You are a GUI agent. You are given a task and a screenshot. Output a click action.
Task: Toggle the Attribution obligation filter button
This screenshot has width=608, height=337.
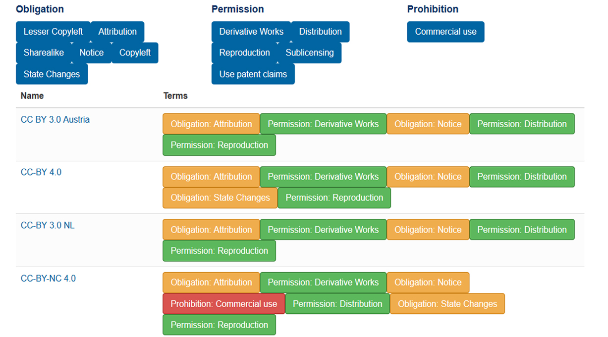point(117,32)
